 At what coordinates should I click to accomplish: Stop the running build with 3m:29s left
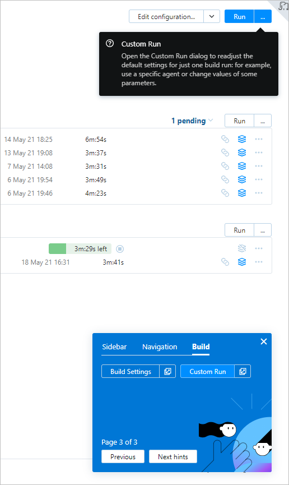pos(120,249)
